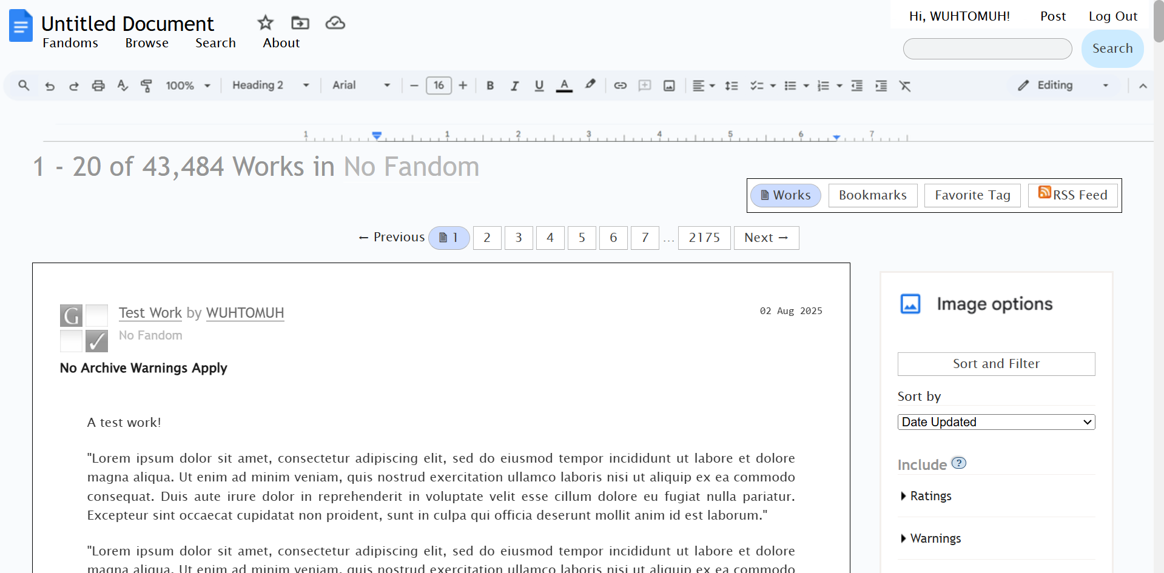Click the complete work checkmark icon
Image resolution: width=1164 pixels, height=573 pixels.
[96, 341]
